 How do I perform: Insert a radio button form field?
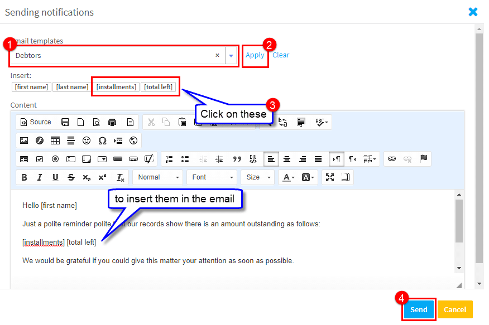[55, 159]
